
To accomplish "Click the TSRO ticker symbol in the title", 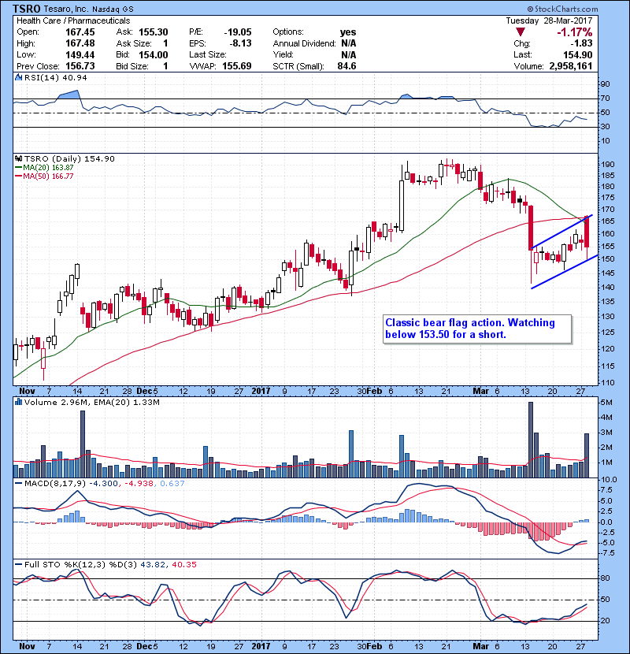I will 27,9.
